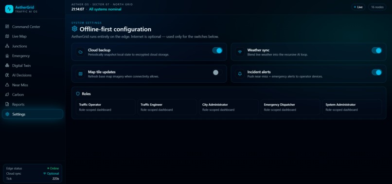Choose System Administrator role card

[352, 107]
